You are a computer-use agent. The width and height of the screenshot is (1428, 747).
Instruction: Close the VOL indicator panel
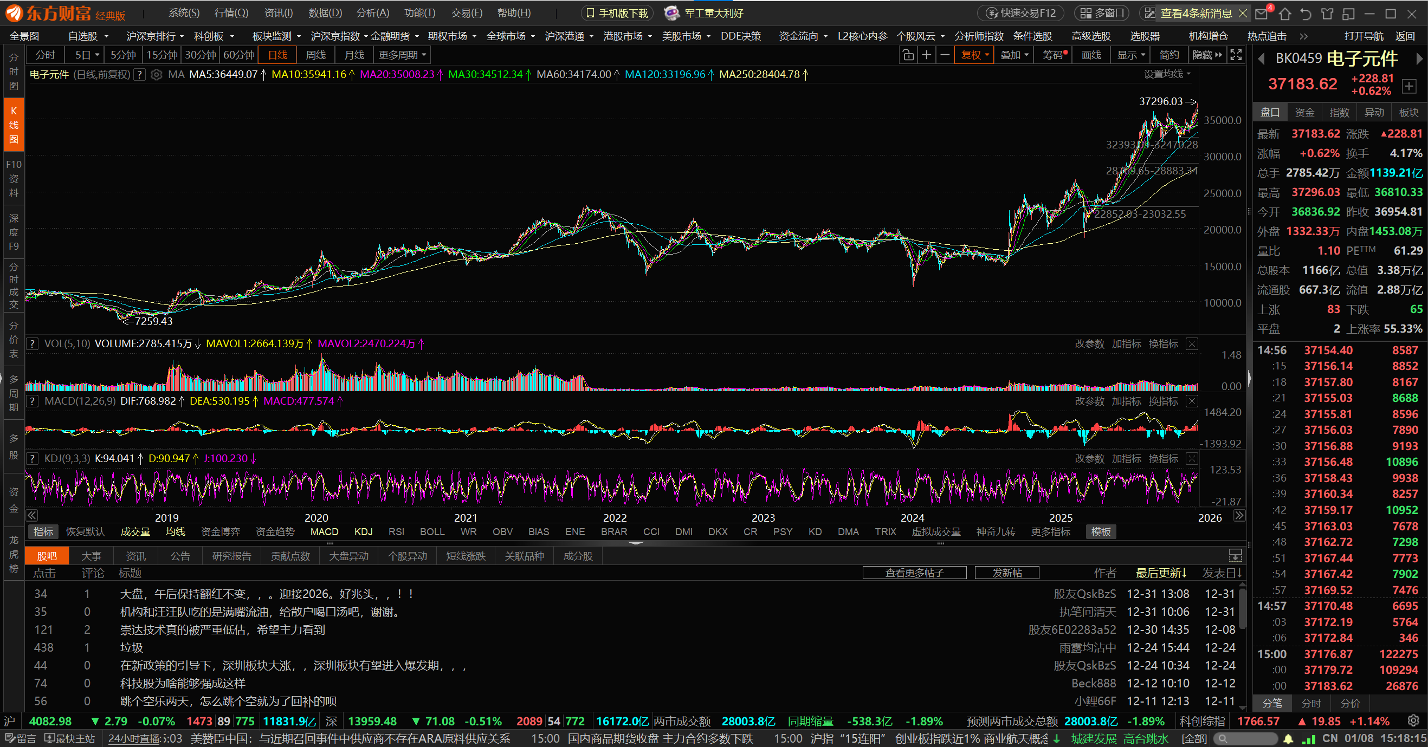pyautogui.click(x=1191, y=343)
